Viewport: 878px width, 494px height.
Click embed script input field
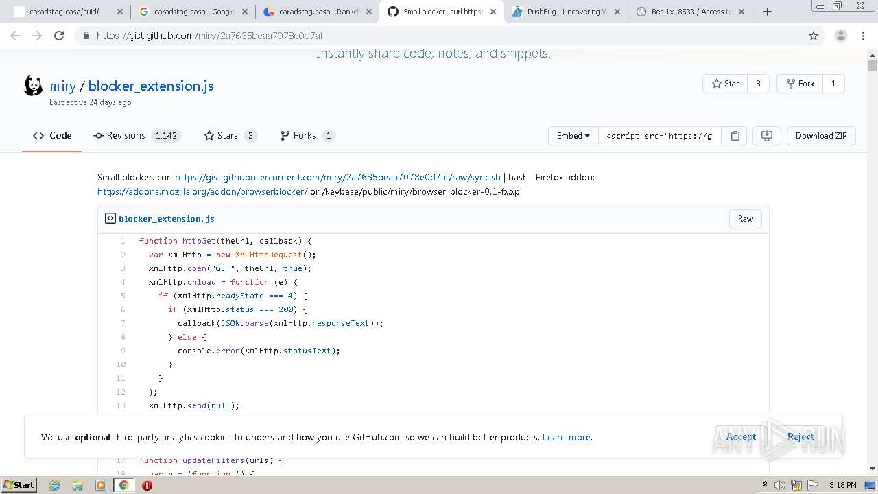660,136
